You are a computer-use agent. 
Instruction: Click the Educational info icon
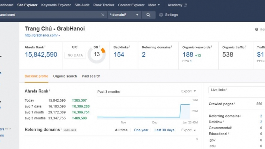[x=228, y=133]
